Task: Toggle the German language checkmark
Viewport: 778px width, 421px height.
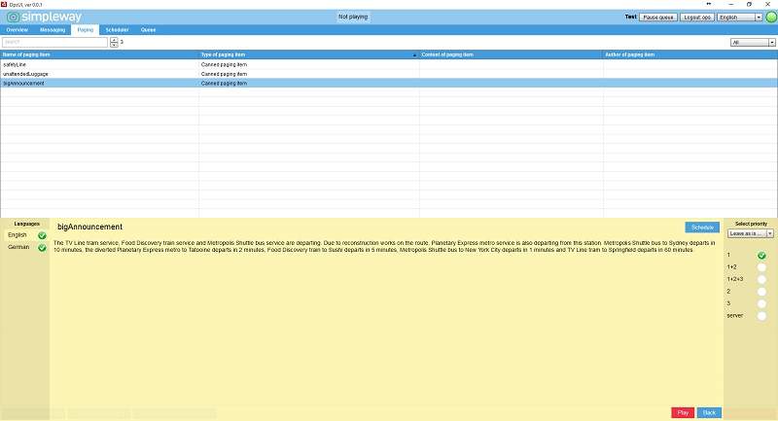Action: point(42,248)
